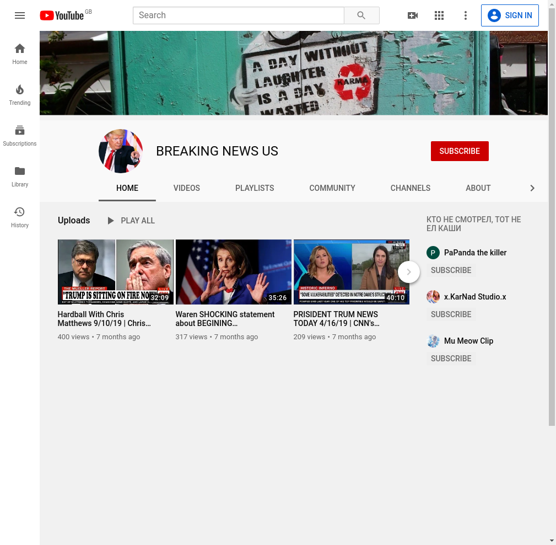Switch to the CHANNELS tab
The height and width of the screenshot is (545, 556).
[x=411, y=188]
